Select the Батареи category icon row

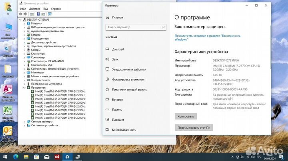pos(36,35)
